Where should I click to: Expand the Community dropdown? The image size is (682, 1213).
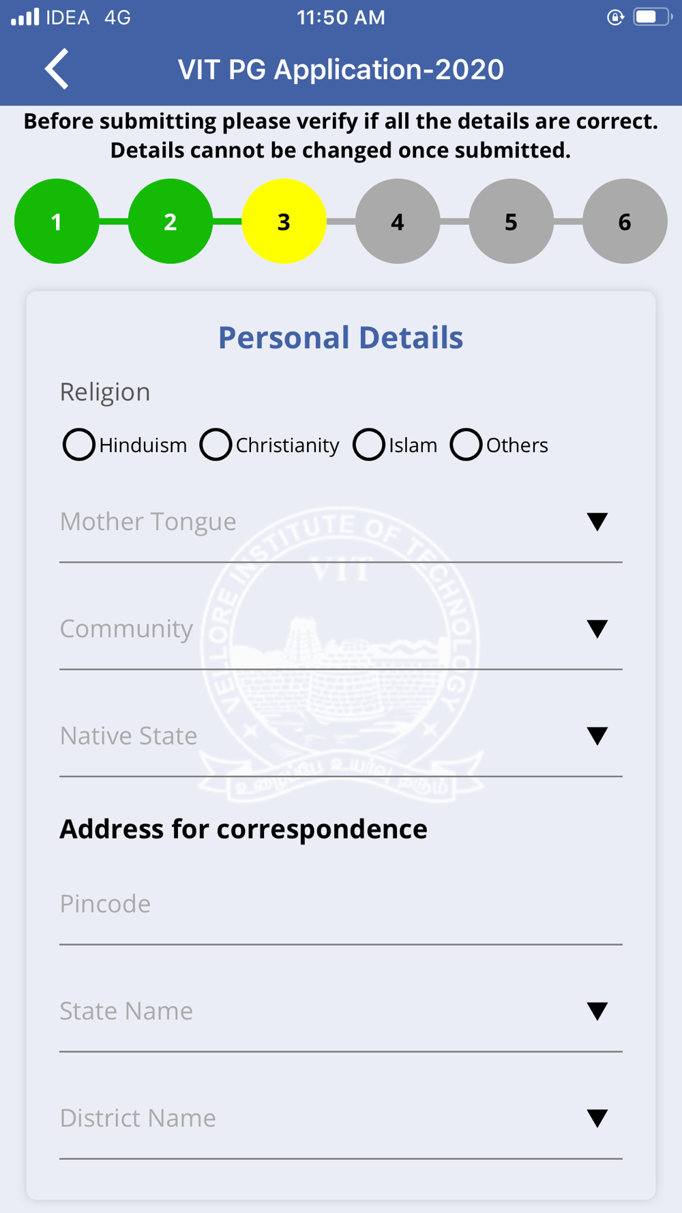tap(597, 629)
